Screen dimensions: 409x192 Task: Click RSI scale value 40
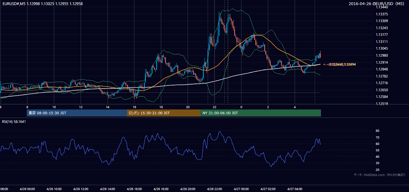click(x=377, y=156)
